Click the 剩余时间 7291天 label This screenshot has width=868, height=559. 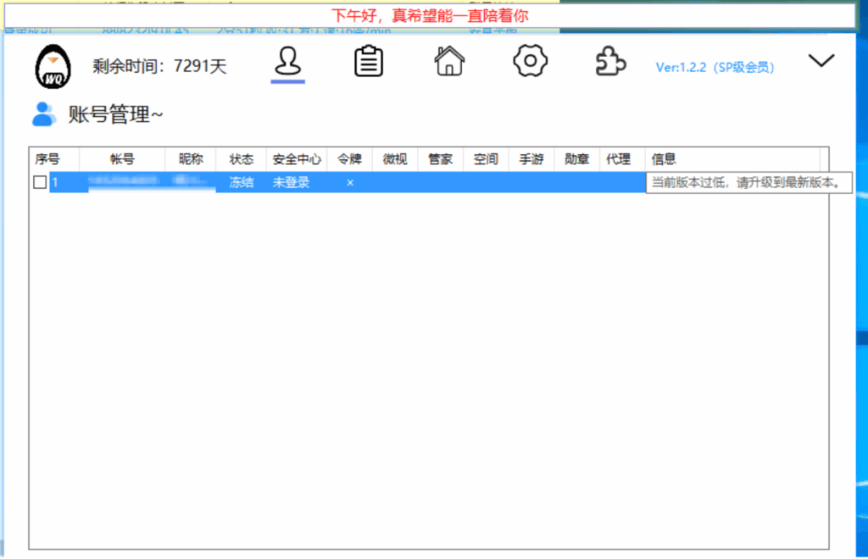[x=159, y=66]
